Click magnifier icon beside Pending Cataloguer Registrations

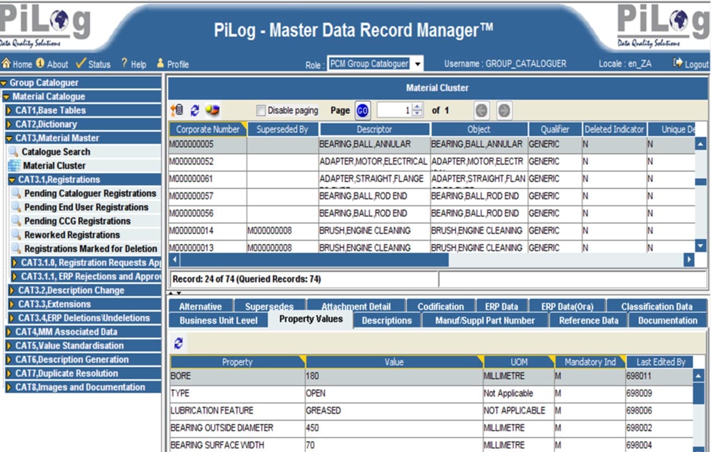tap(17, 193)
